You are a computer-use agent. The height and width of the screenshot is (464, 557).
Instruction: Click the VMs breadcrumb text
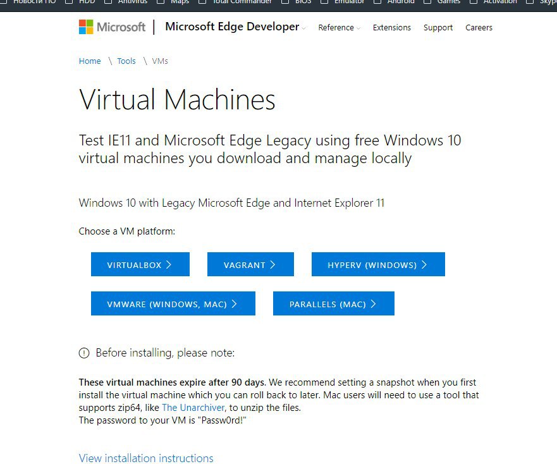(x=160, y=61)
